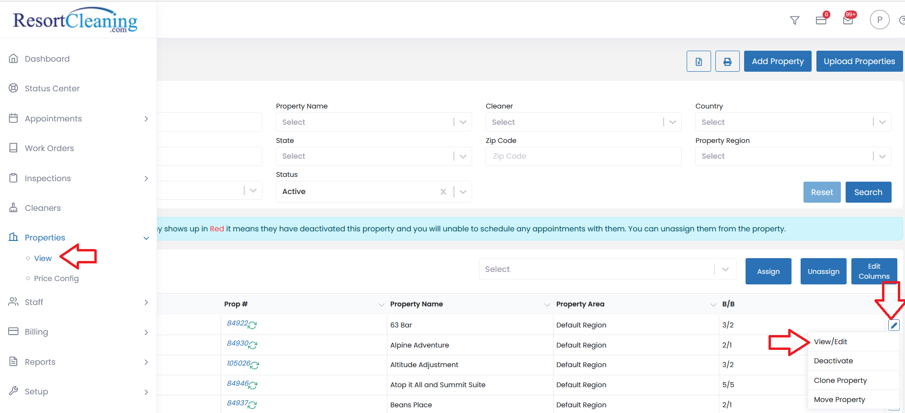Expand the Property Region dropdown

[792, 156]
